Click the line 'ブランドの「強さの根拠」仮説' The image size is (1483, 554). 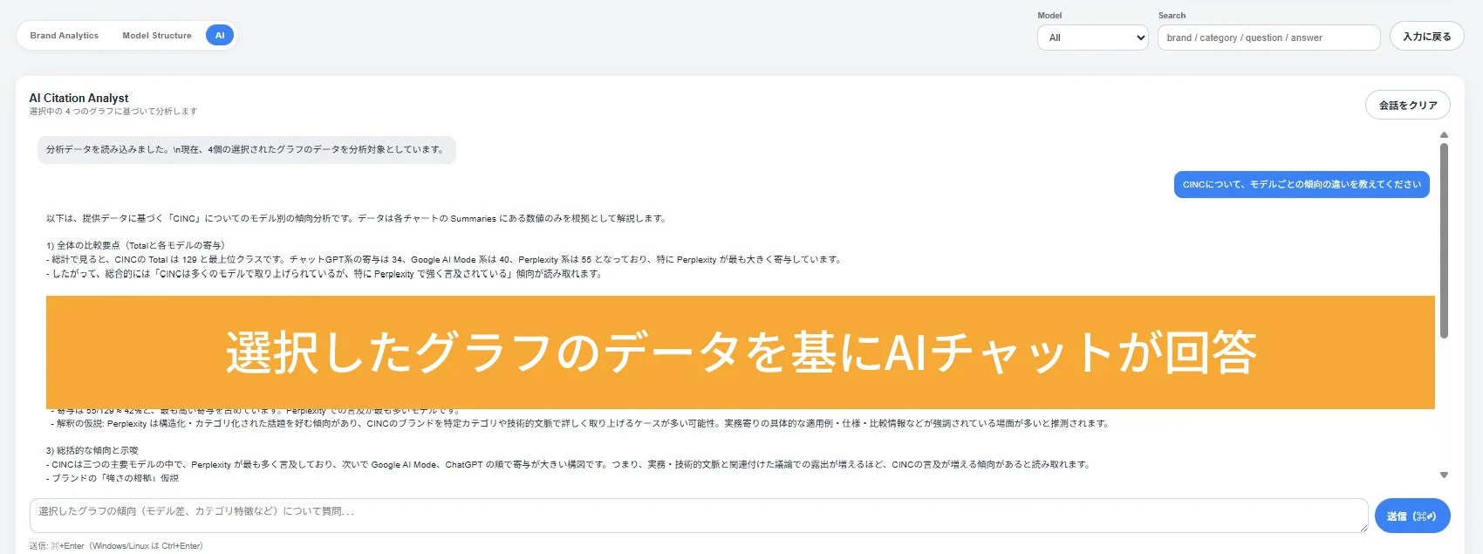(113, 478)
